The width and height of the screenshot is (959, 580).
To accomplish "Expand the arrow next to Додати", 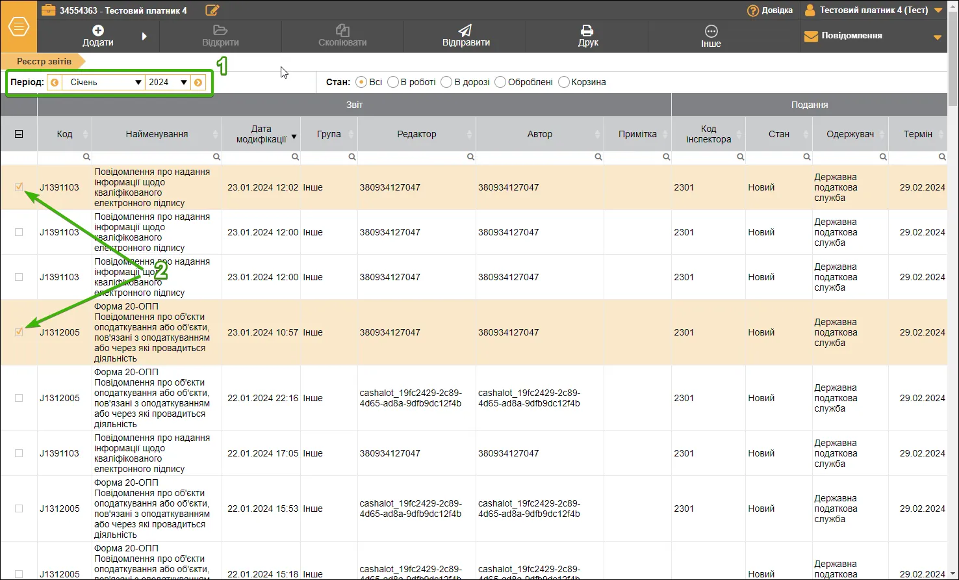I will pyautogui.click(x=144, y=36).
